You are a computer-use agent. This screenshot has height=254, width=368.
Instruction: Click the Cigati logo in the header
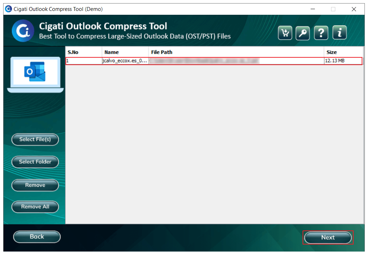coord(23,31)
